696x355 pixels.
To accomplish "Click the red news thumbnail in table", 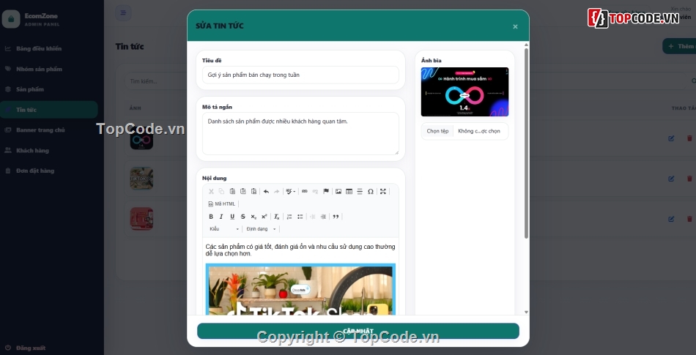I will click(x=141, y=219).
